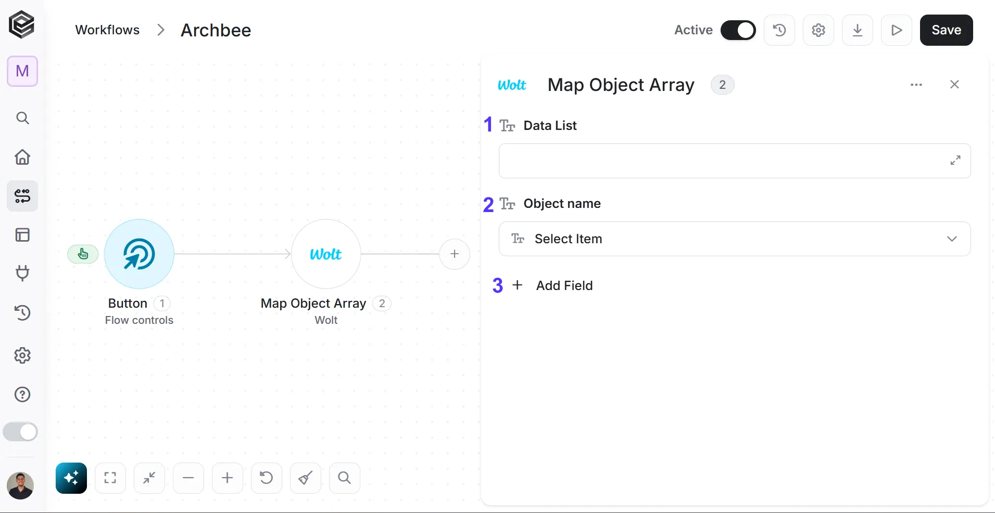995x513 pixels.
Task: Click Add Field
Action: 553,285
